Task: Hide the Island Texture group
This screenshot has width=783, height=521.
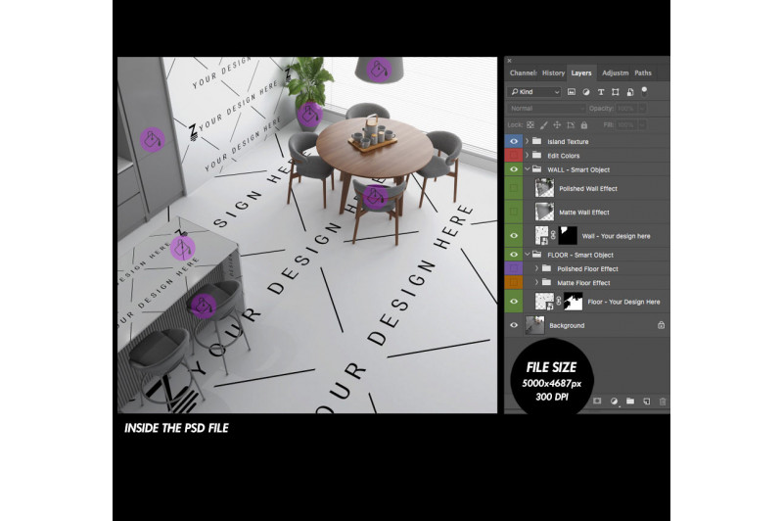Action: point(514,141)
